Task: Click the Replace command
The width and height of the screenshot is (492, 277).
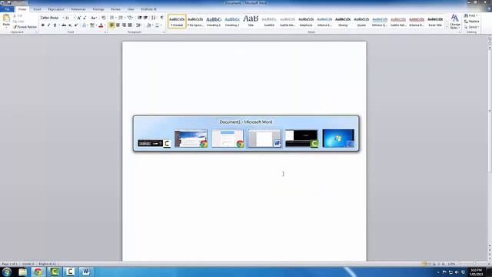Action: [x=471, y=22]
